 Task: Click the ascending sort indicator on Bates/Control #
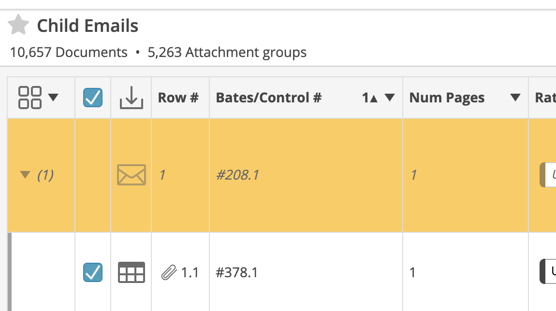[369, 98]
